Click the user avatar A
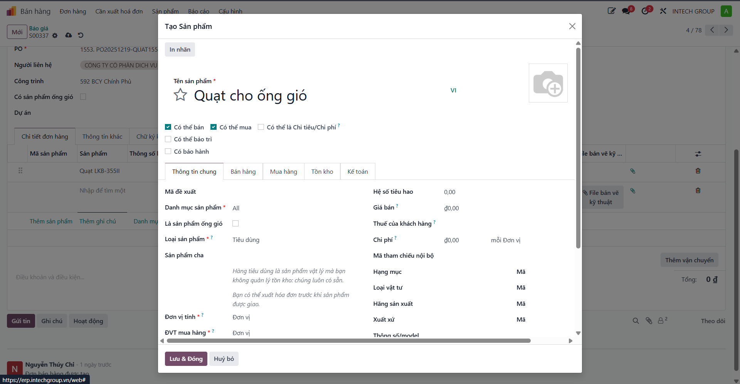This screenshot has width=740, height=384. point(726,11)
